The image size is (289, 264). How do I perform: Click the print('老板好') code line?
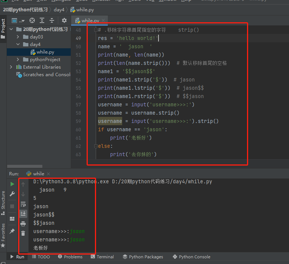pyautogui.click(x=131, y=138)
